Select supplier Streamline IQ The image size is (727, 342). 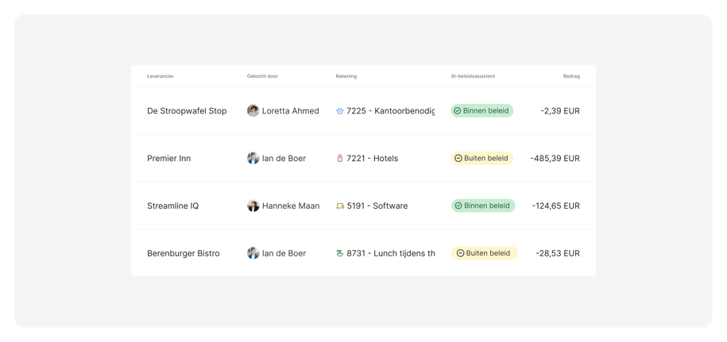tap(173, 206)
